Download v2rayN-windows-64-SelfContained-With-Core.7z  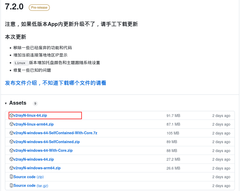click(55, 133)
